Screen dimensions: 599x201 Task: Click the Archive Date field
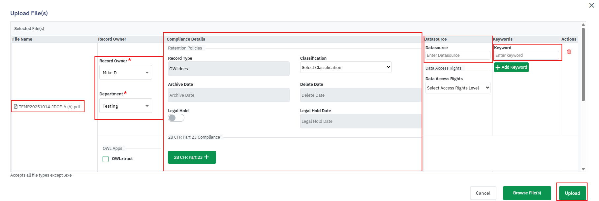coord(228,95)
